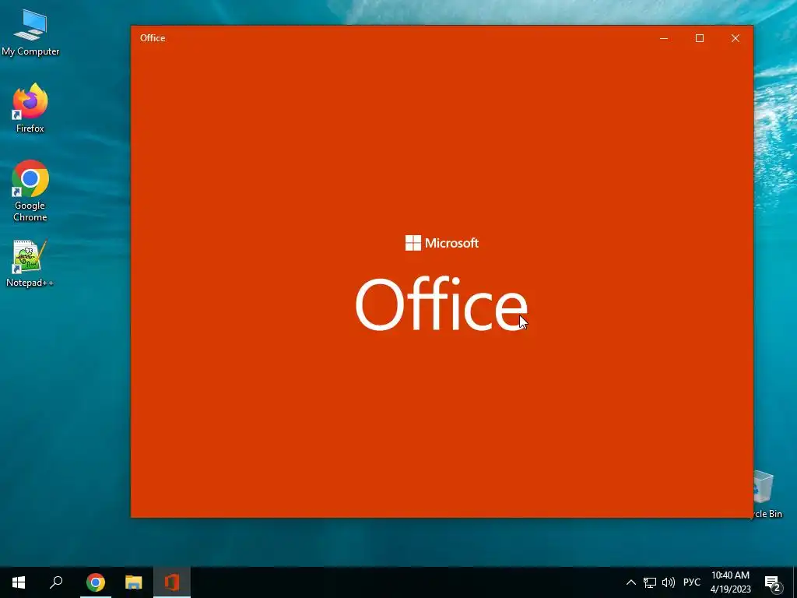Click Show Desktop strip at taskbar end
The image size is (797, 598).
click(x=795, y=582)
